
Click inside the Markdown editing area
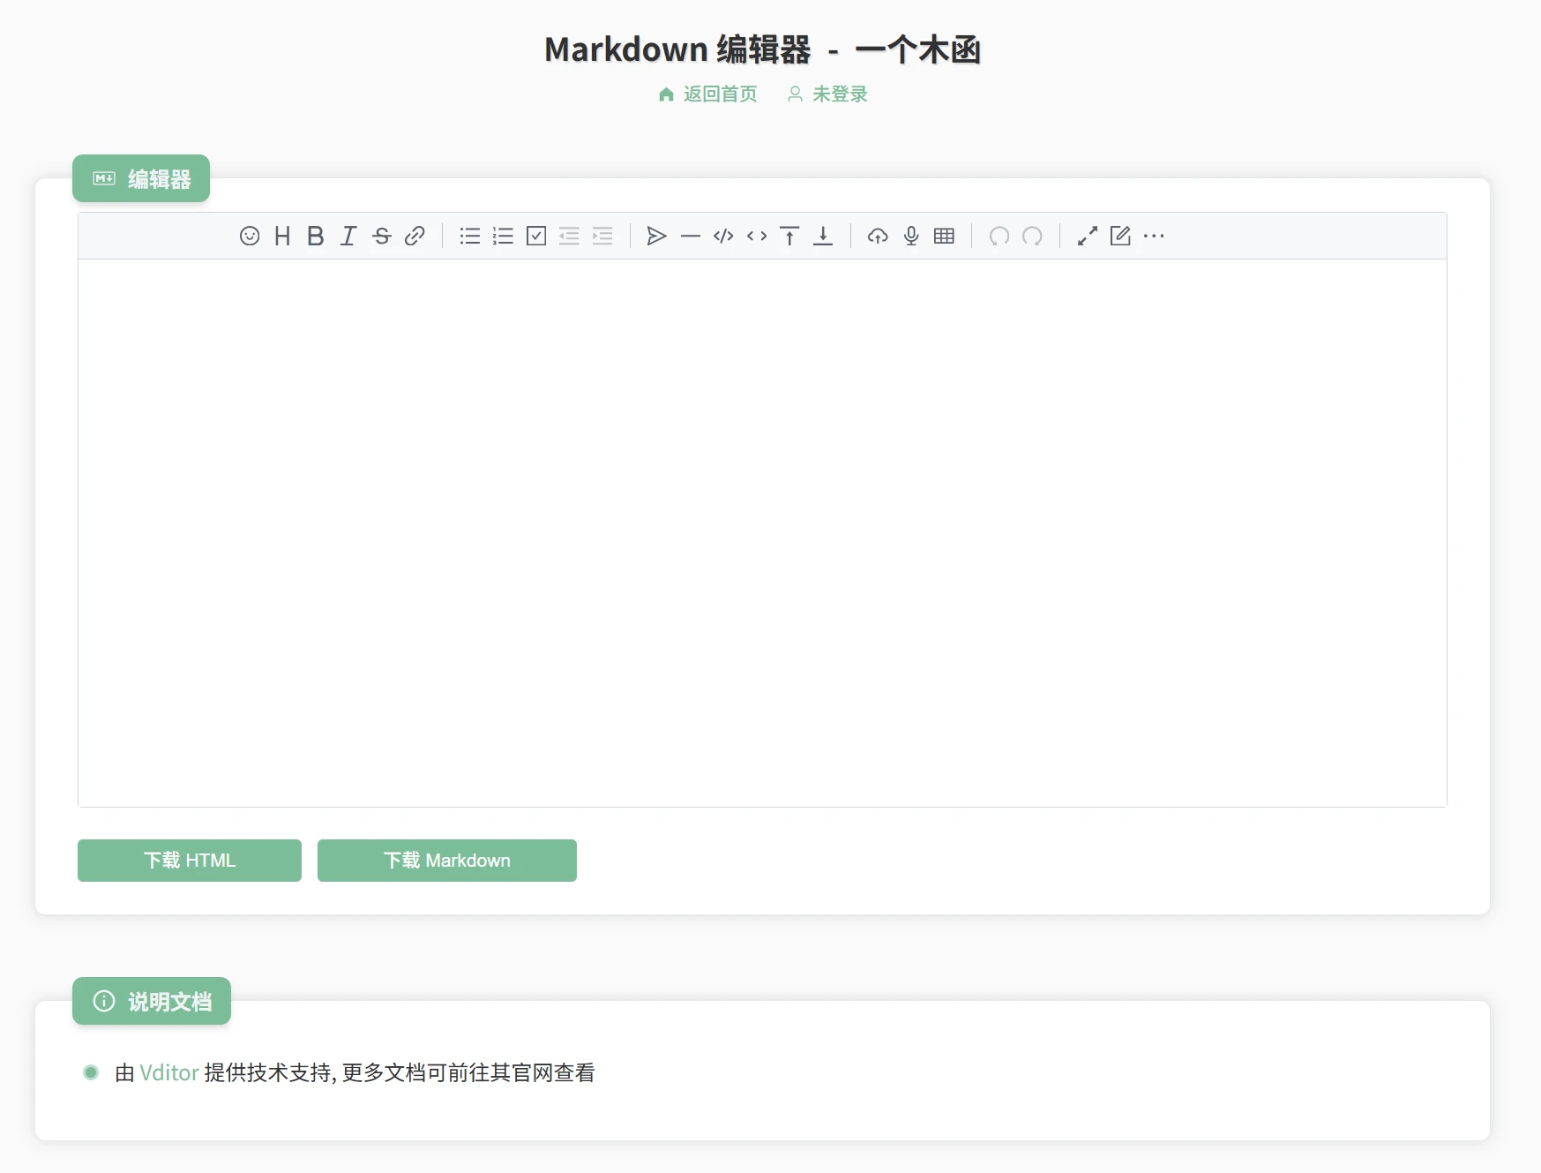tap(762, 532)
